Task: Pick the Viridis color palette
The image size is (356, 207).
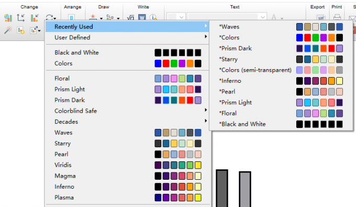Action: tap(127, 165)
